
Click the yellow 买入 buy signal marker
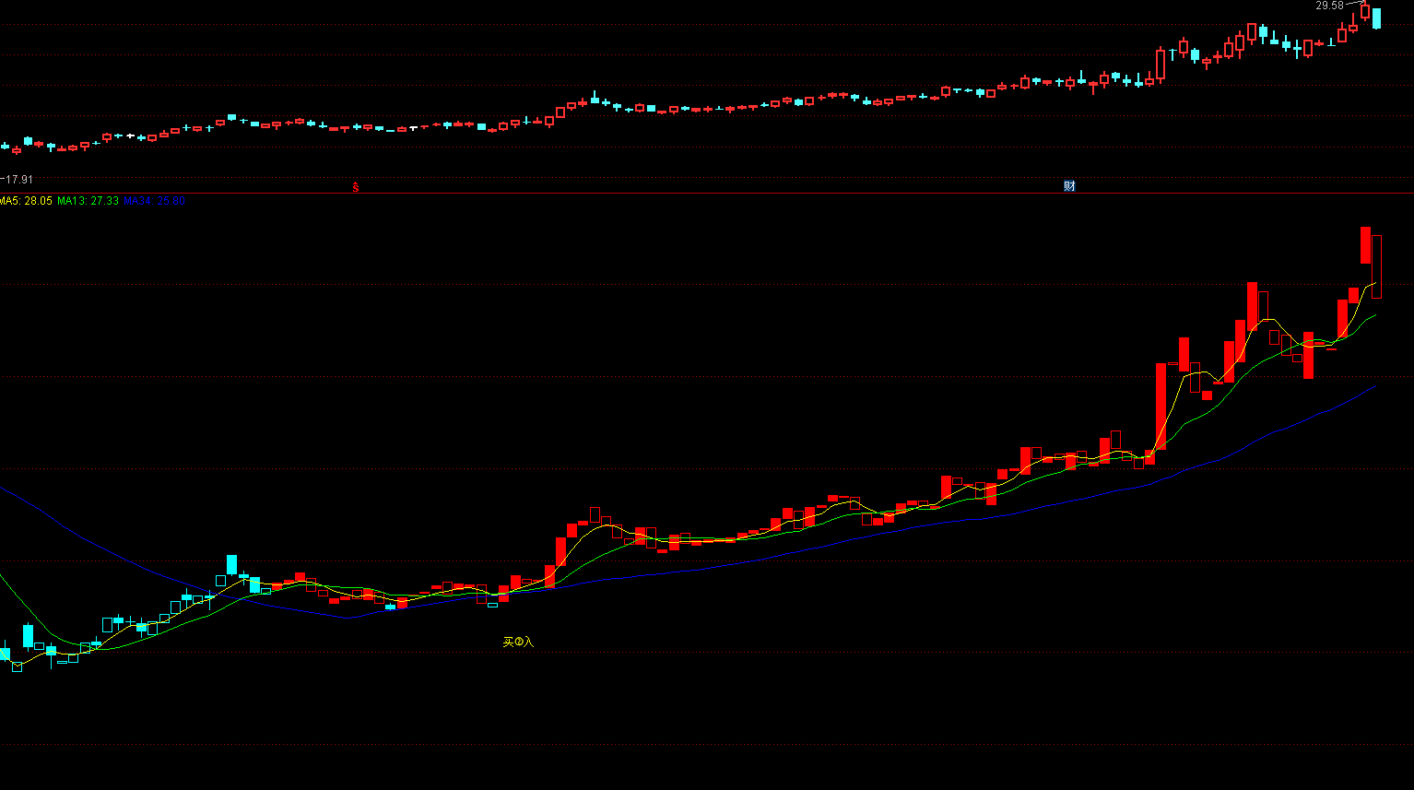[x=518, y=642]
